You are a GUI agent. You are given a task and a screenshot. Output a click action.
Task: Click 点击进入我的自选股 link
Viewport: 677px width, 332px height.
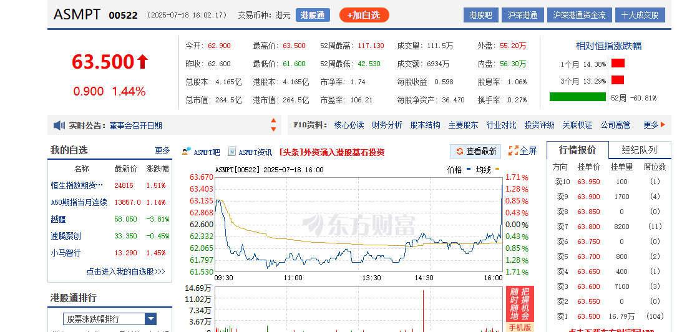(125, 271)
